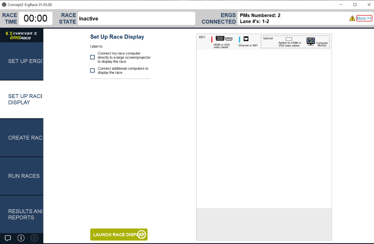Image resolution: width=374 pixels, height=244 pixels.
Task: Open Create Race tab
Action: [22, 138]
